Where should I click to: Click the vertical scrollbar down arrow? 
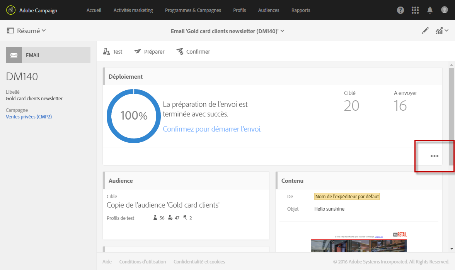pyautogui.click(x=452, y=249)
